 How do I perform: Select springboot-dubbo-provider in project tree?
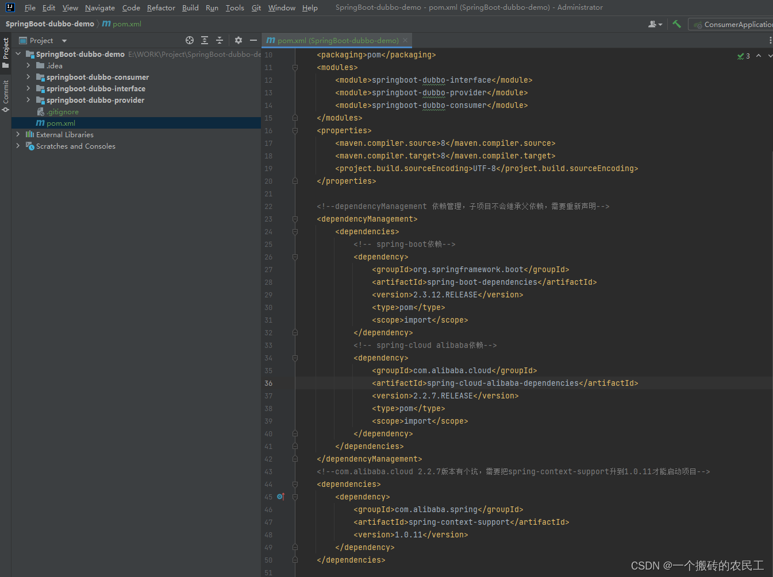click(95, 100)
